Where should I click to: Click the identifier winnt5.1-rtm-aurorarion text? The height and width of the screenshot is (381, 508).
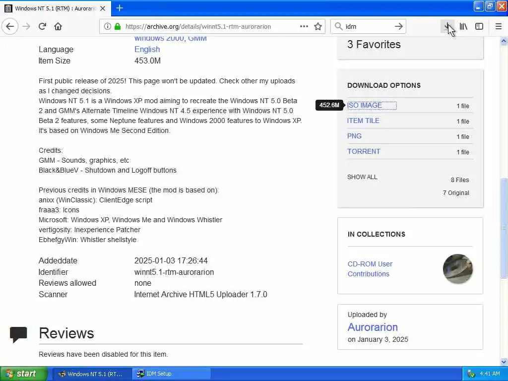(x=174, y=272)
